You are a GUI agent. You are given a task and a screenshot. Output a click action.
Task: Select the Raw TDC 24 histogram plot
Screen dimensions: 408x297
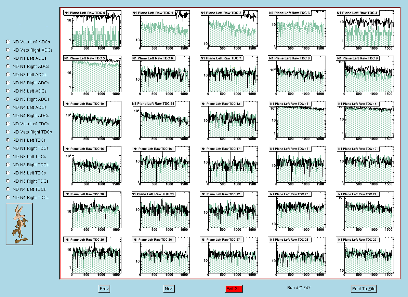(365, 212)
